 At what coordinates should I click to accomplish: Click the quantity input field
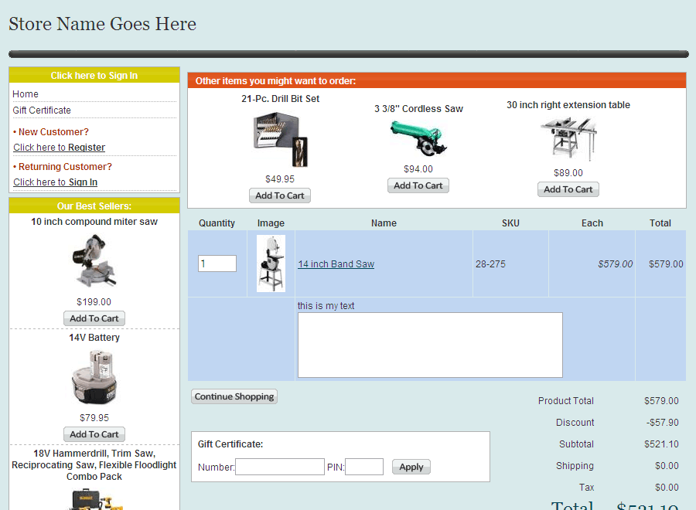point(217,263)
